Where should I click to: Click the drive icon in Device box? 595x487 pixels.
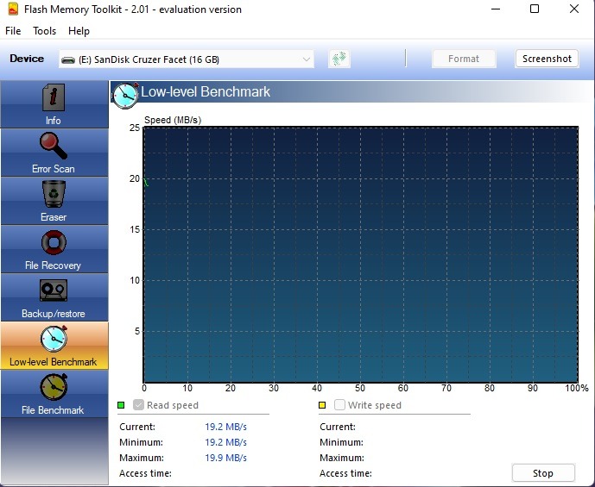[x=68, y=59]
